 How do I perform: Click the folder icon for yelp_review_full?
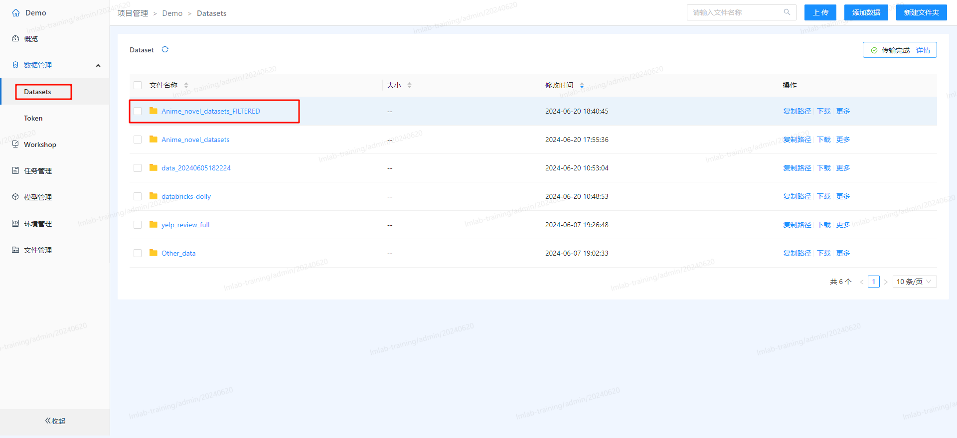(154, 225)
